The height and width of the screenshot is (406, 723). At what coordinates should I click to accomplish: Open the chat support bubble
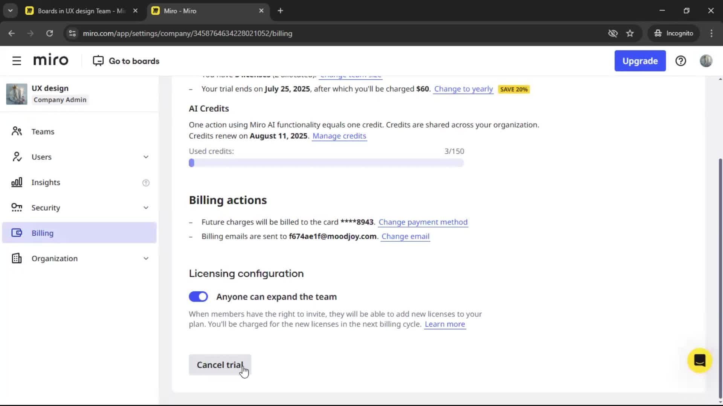point(700,361)
